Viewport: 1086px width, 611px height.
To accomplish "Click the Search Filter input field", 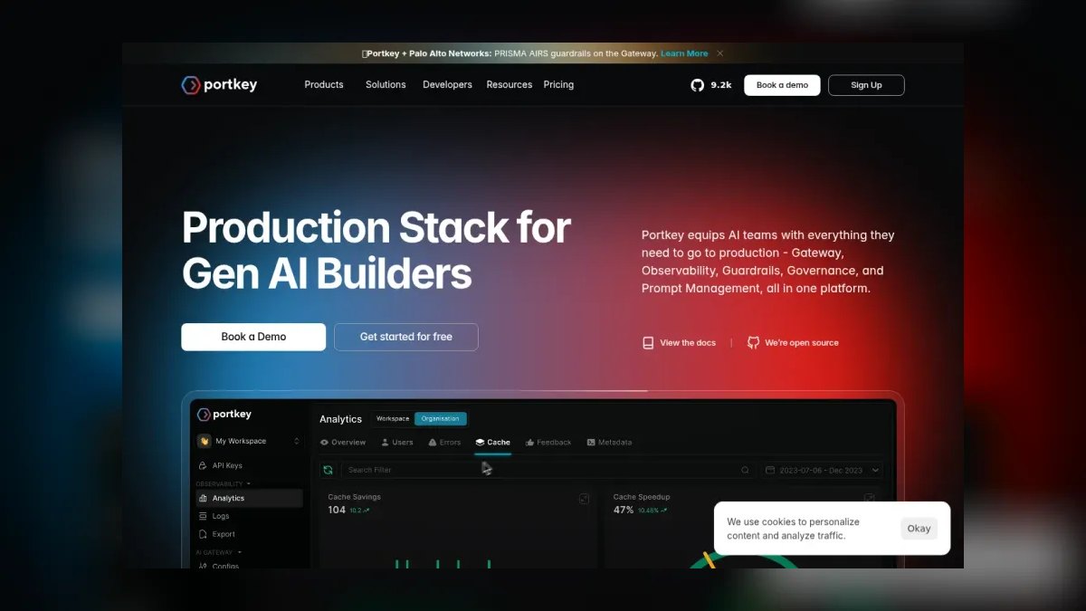I will (548, 470).
